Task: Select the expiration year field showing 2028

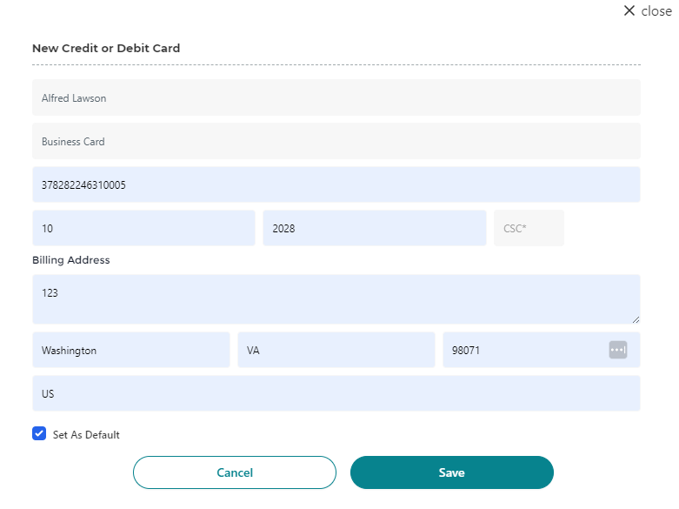Action: [x=374, y=229]
